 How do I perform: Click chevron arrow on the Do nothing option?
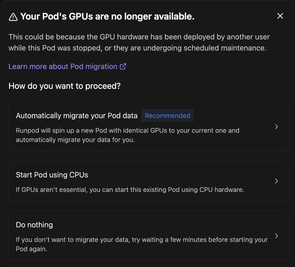pyautogui.click(x=276, y=236)
